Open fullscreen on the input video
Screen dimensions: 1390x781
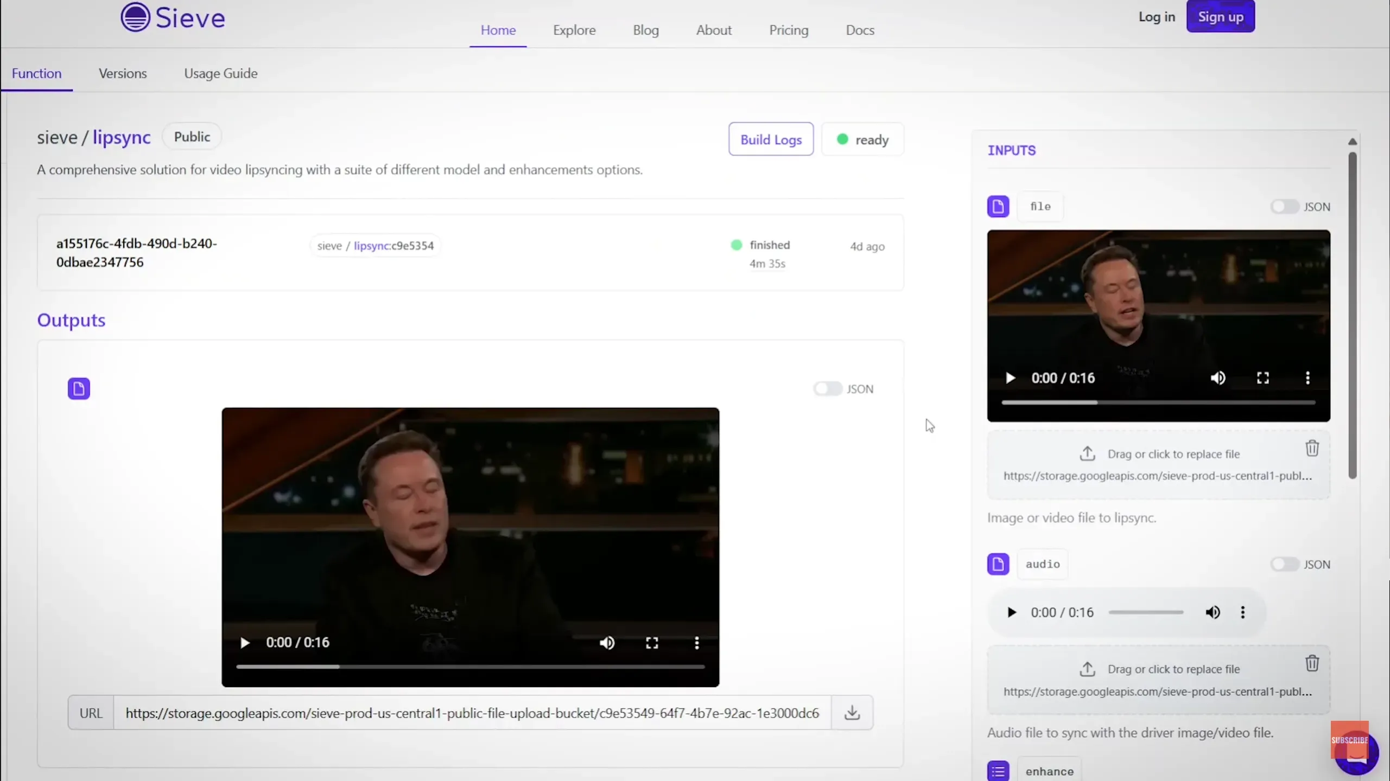(x=1262, y=378)
